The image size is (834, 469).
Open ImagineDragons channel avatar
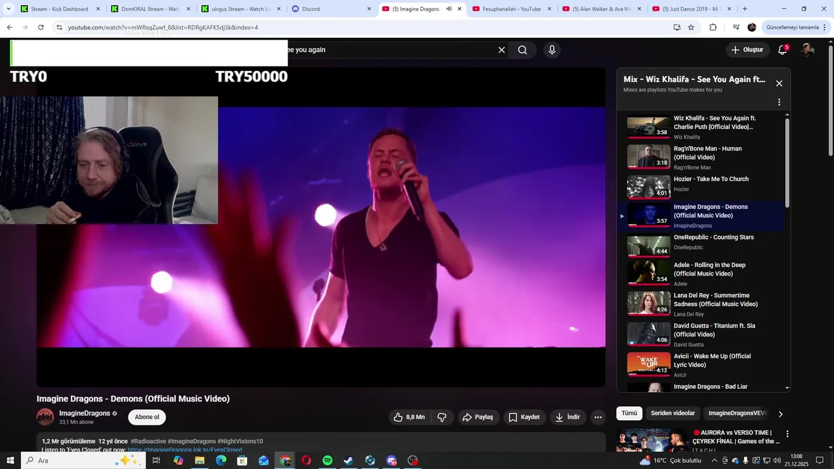pos(45,417)
